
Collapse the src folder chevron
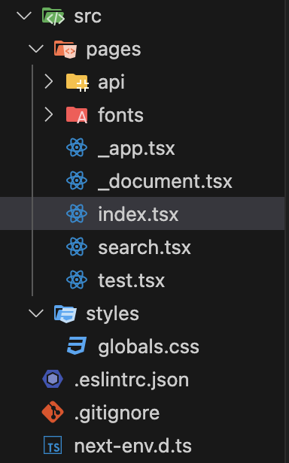pyautogui.click(x=24, y=16)
